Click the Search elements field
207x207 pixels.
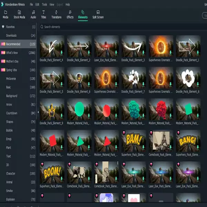click(103, 27)
